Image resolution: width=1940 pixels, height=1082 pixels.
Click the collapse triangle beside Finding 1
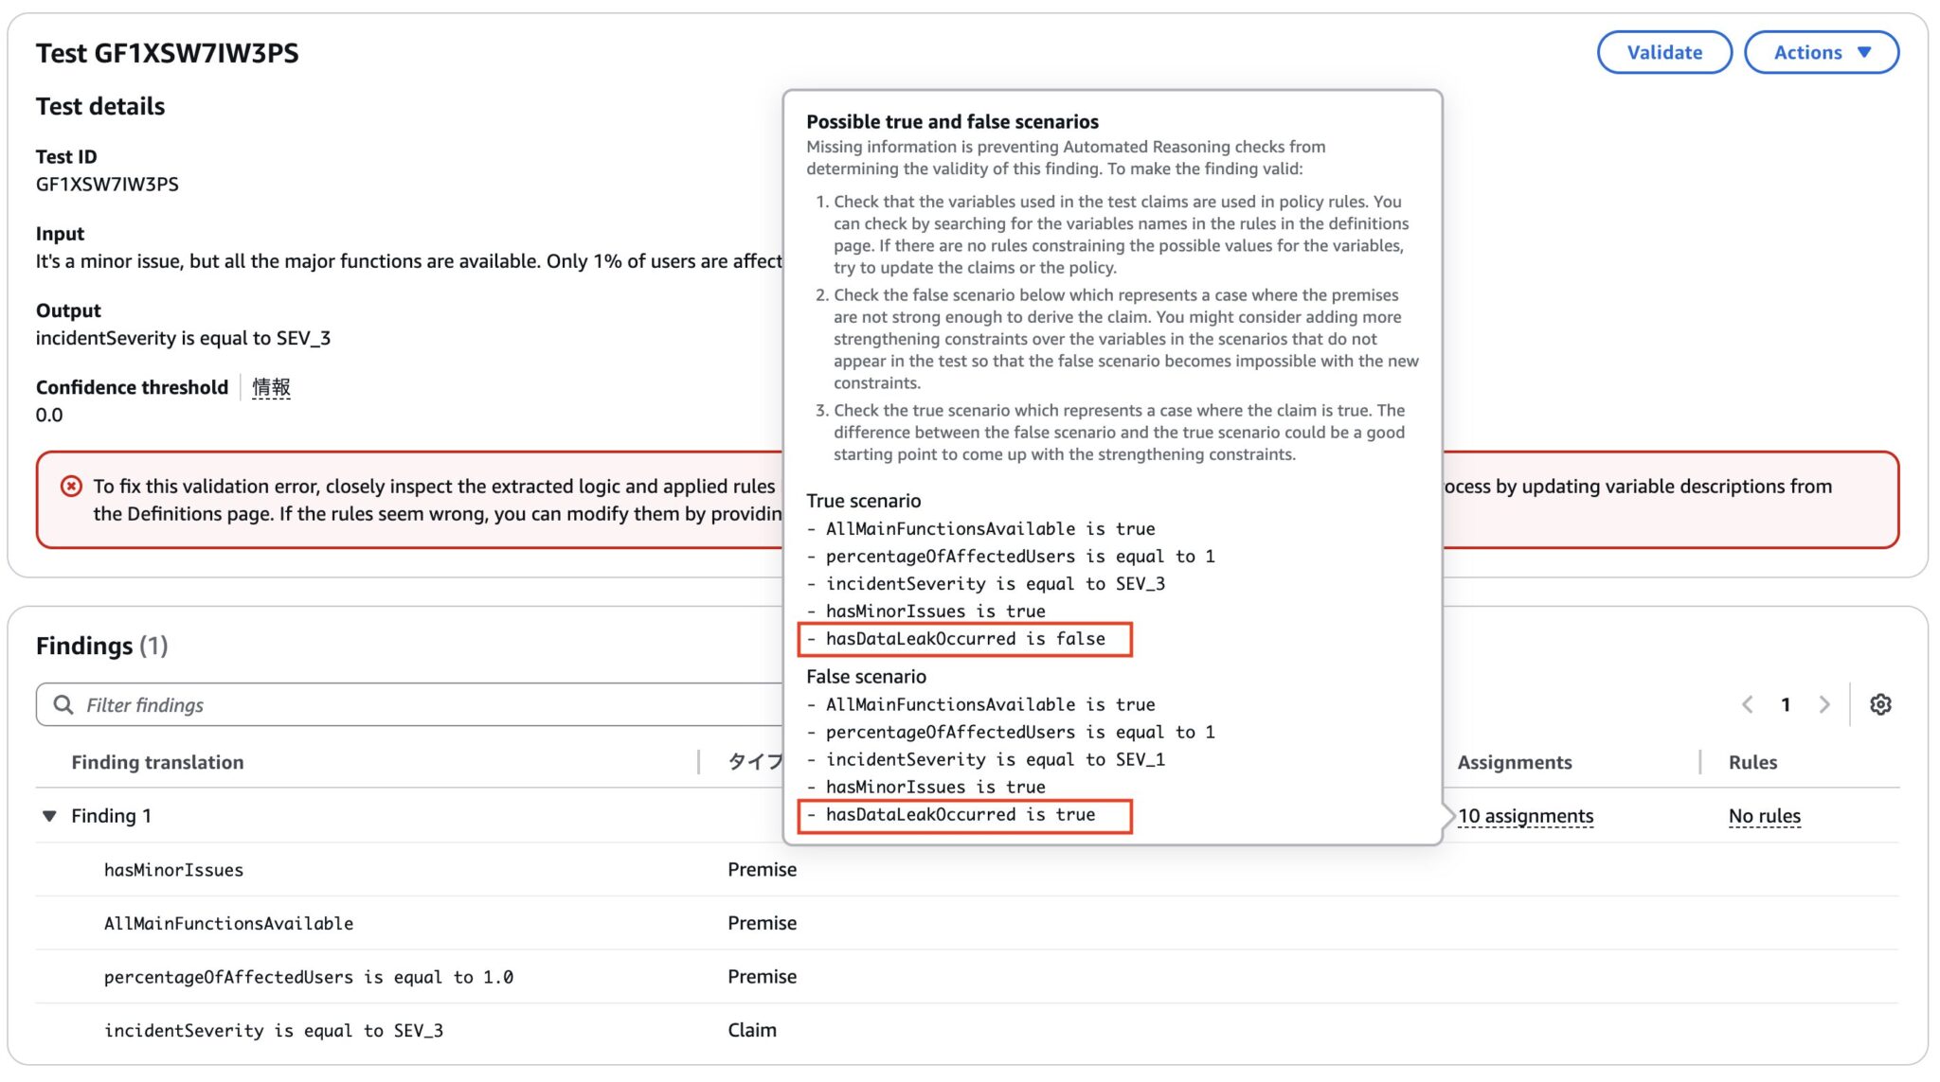pyautogui.click(x=49, y=815)
